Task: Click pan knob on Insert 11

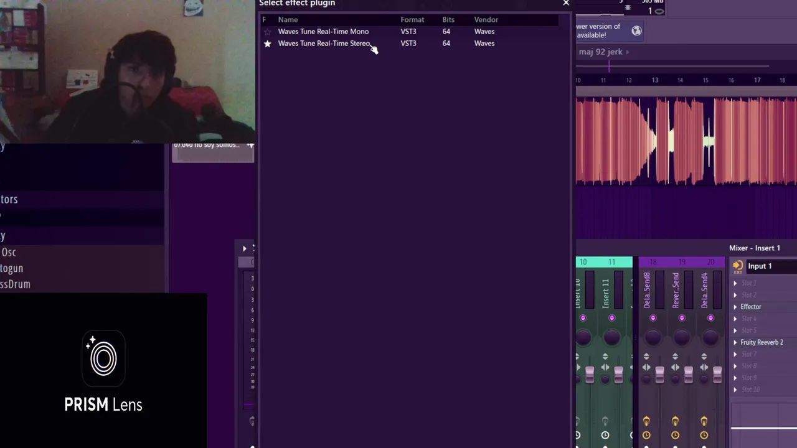Action: click(x=611, y=337)
